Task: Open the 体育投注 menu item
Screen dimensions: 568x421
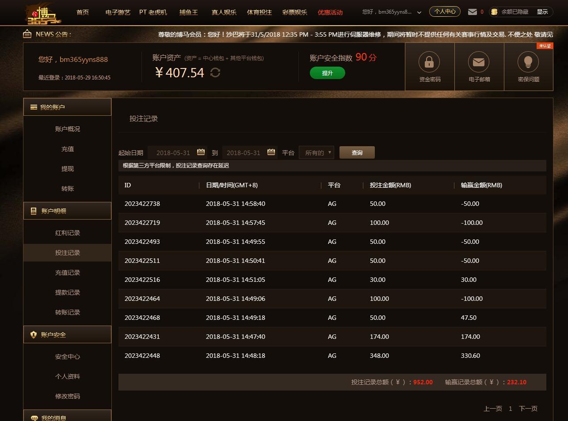Action: tap(259, 12)
